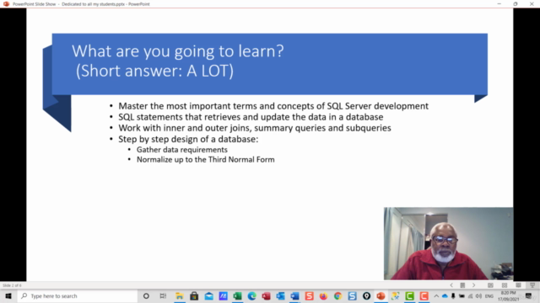Open the Snipping tool icon on taskbar
Viewport: 540px width, 303px height.
click(x=395, y=295)
